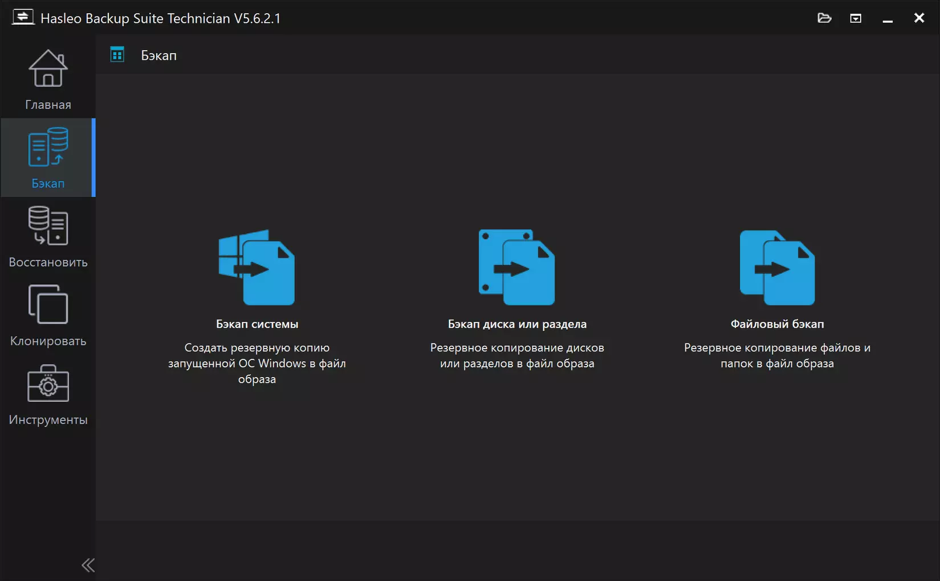Viewport: 940px width, 581px height.
Task: Click description 'Резервное копирование файлов и папок'
Action: pos(777,355)
